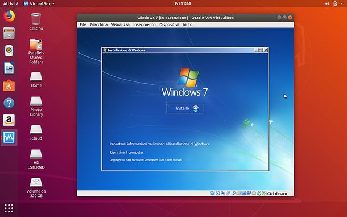Open the Aiuto menu
Image resolution: width=347 pixels, height=217 pixels.
[187, 24]
